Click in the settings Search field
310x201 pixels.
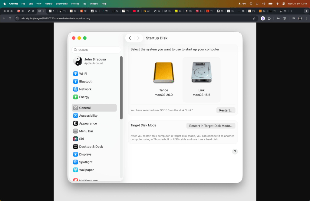(x=96, y=50)
